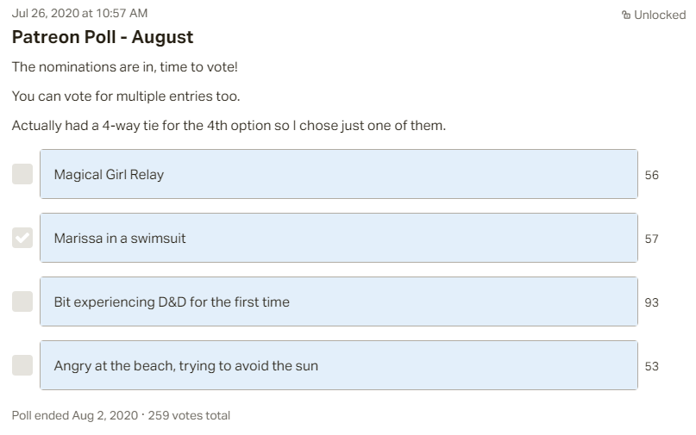The height and width of the screenshot is (435, 696).
Task: Click the "Poll ended Aug 2, 2020" text
Action: pos(75,415)
